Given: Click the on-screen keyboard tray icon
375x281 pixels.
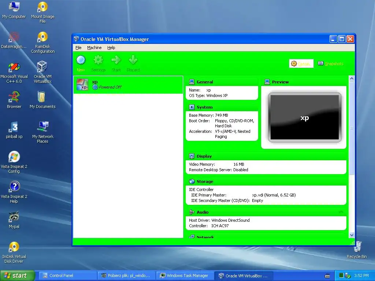Looking at the screenshot, I should 327,276.
